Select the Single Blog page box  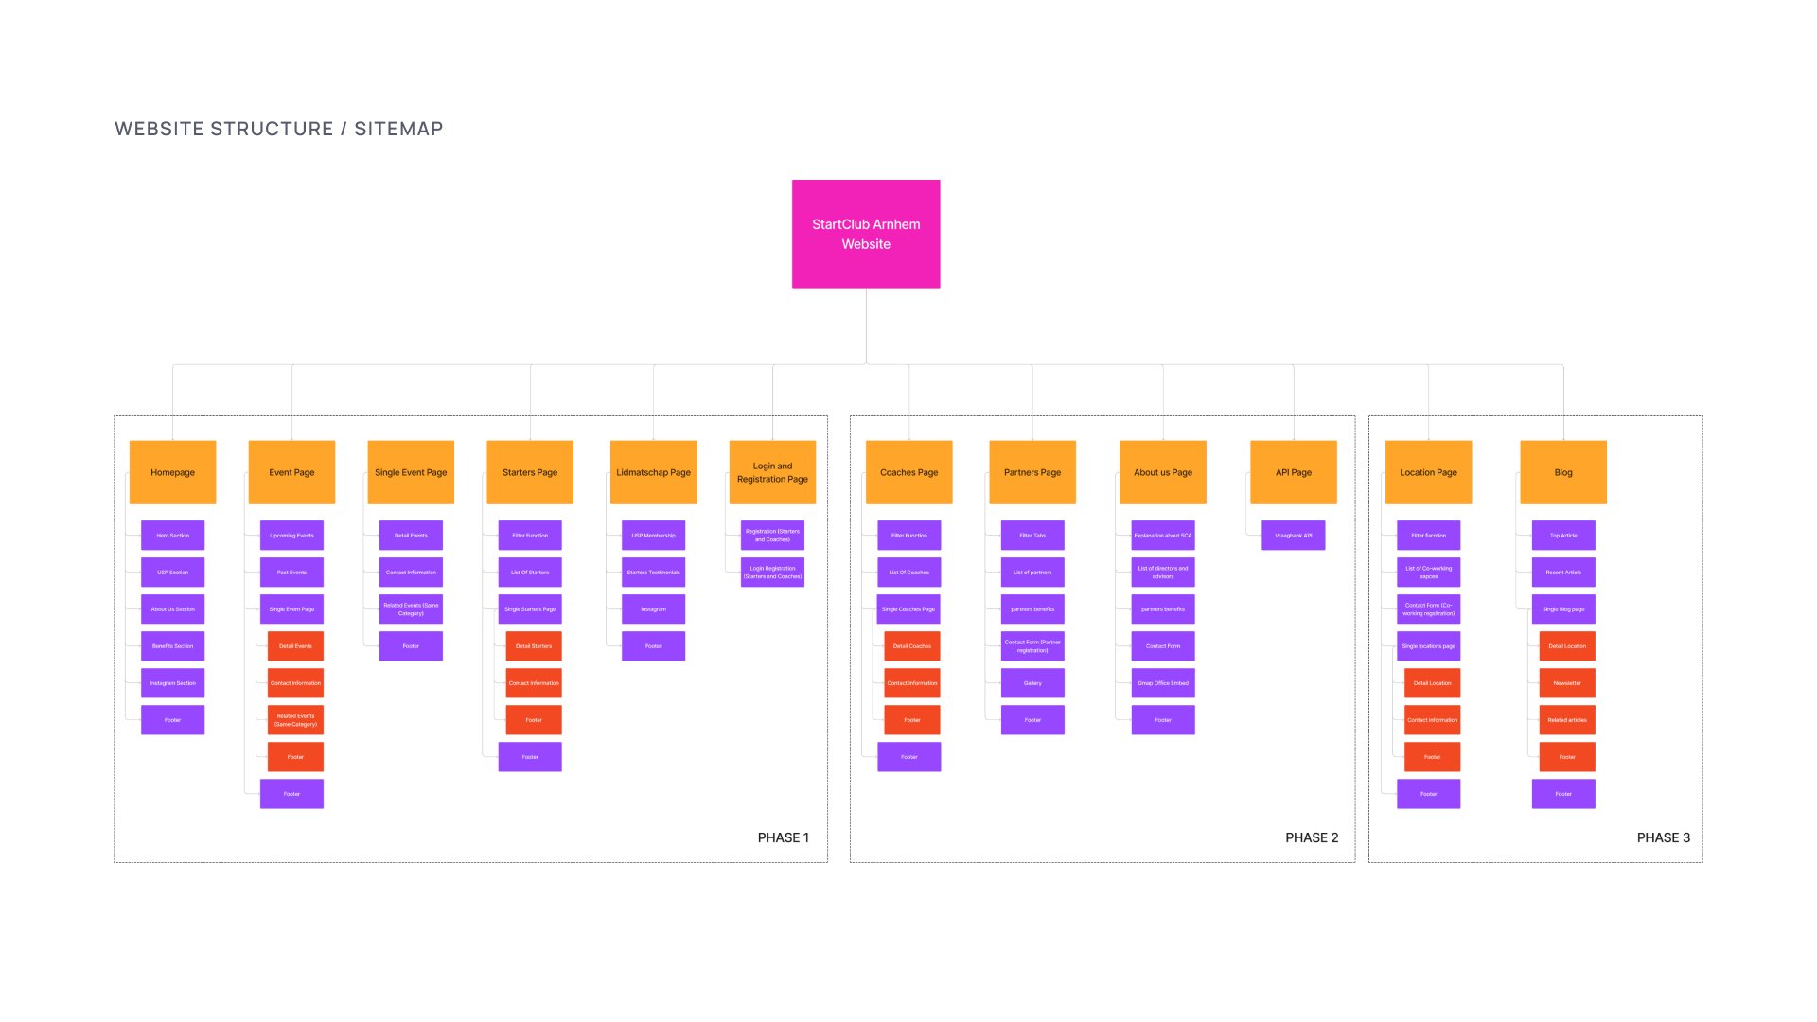tap(1563, 609)
